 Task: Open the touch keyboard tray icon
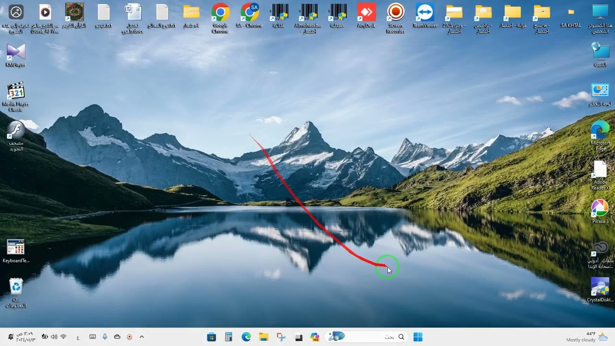[92, 337]
